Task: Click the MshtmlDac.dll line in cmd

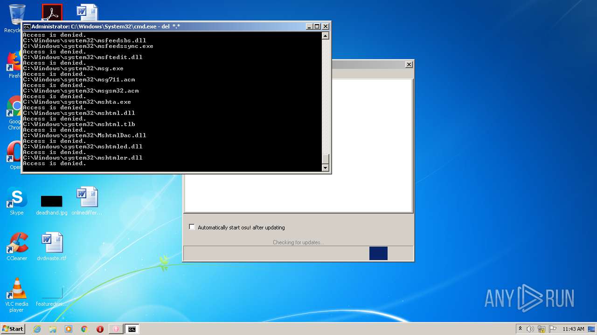Action: point(84,135)
